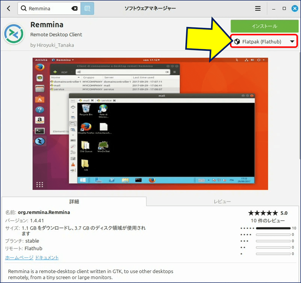This screenshot has width=301, height=283.
Task: Click the magnifier icon in the search box
Action: [24, 8]
